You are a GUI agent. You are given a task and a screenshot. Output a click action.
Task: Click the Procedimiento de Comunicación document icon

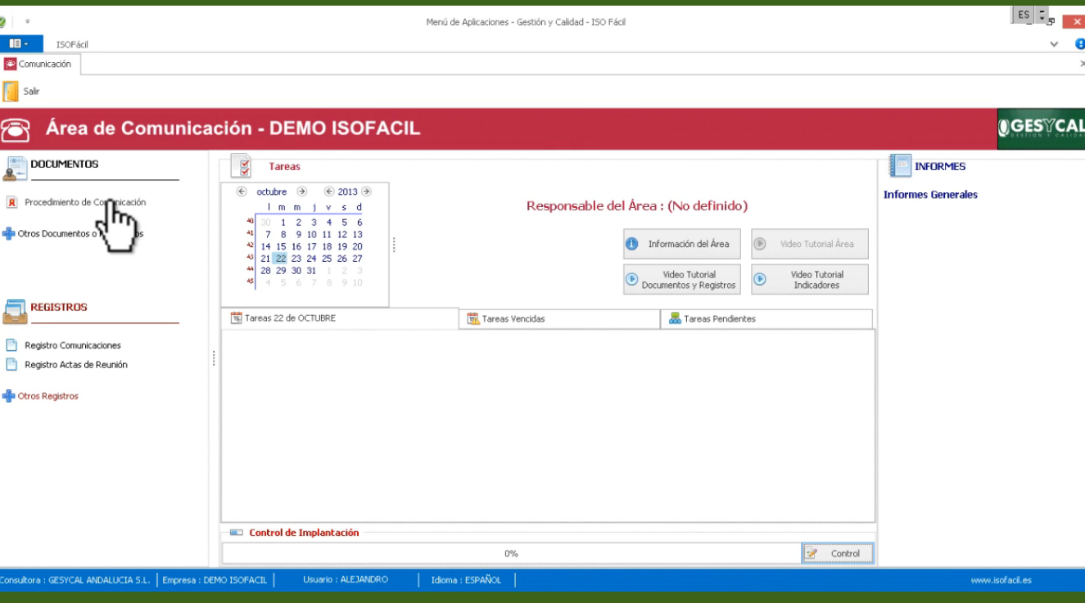(x=11, y=202)
